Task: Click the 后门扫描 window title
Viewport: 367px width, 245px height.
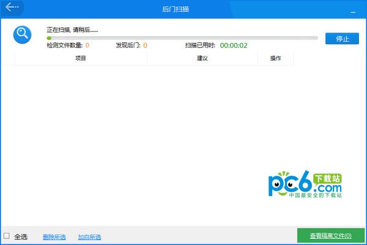Action: (183, 9)
